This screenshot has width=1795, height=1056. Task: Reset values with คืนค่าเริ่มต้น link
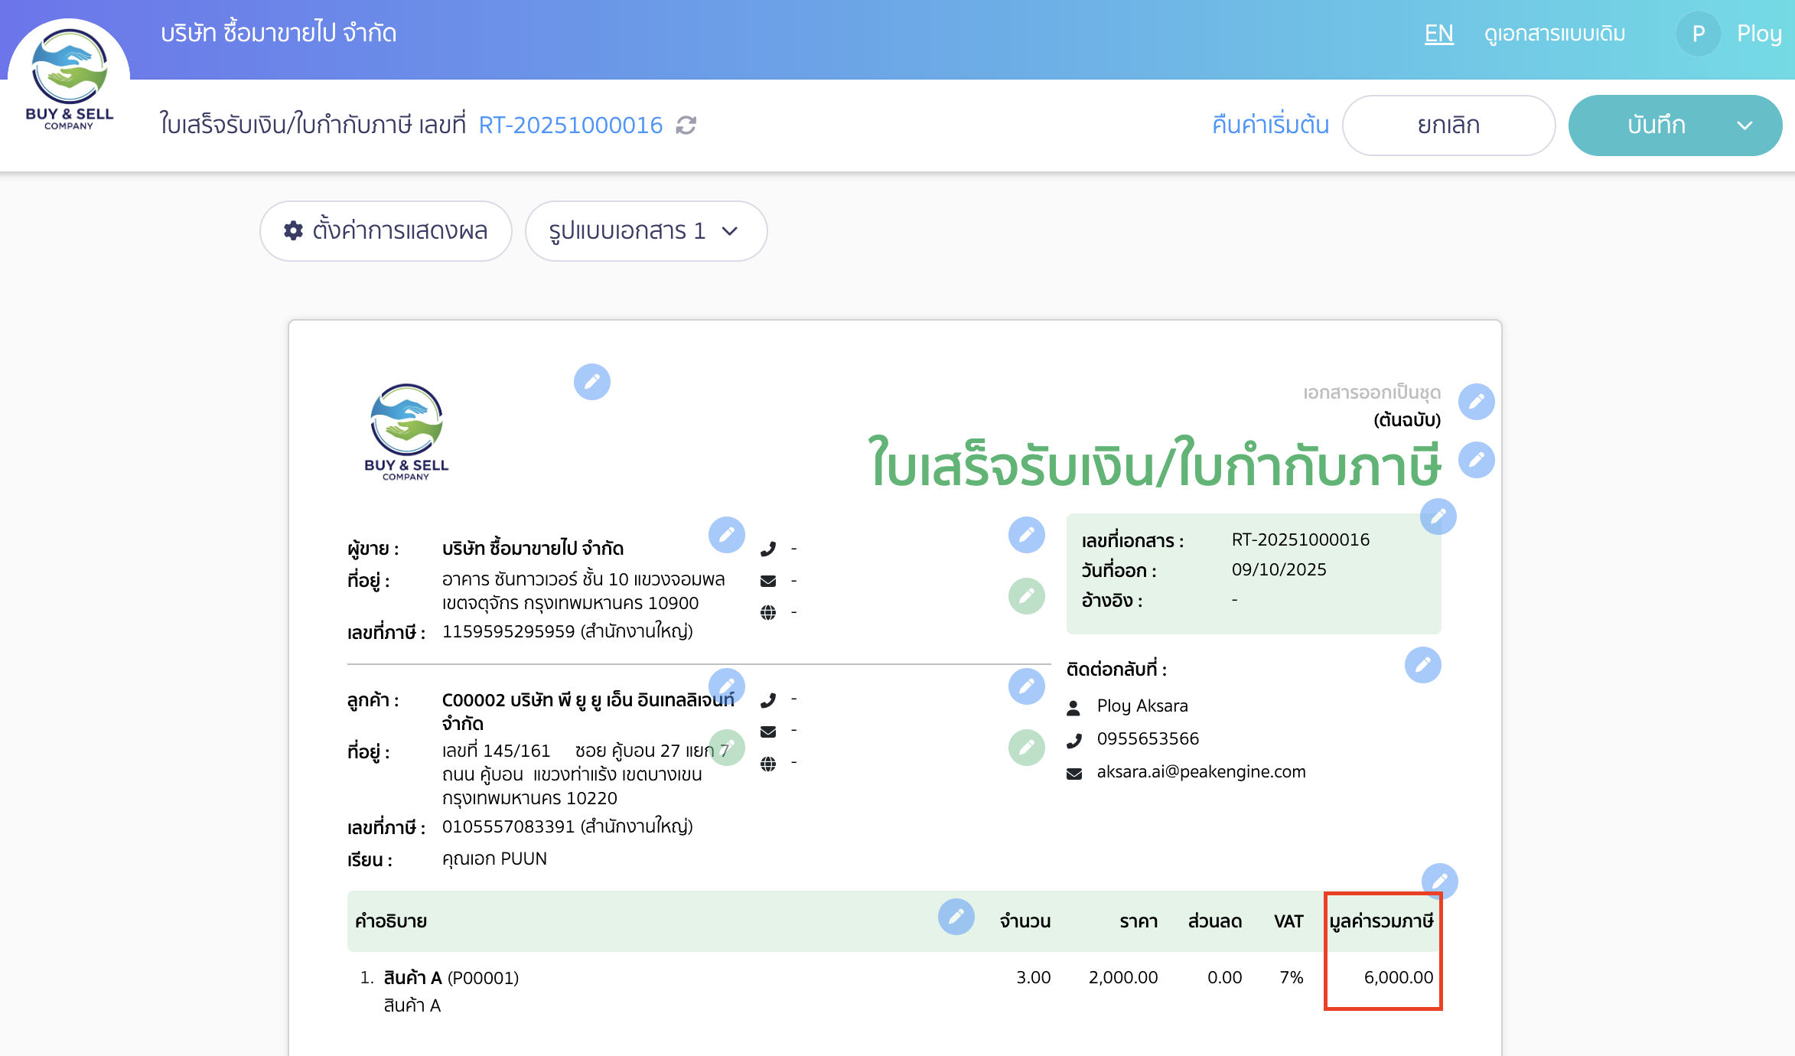coord(1269,125)
